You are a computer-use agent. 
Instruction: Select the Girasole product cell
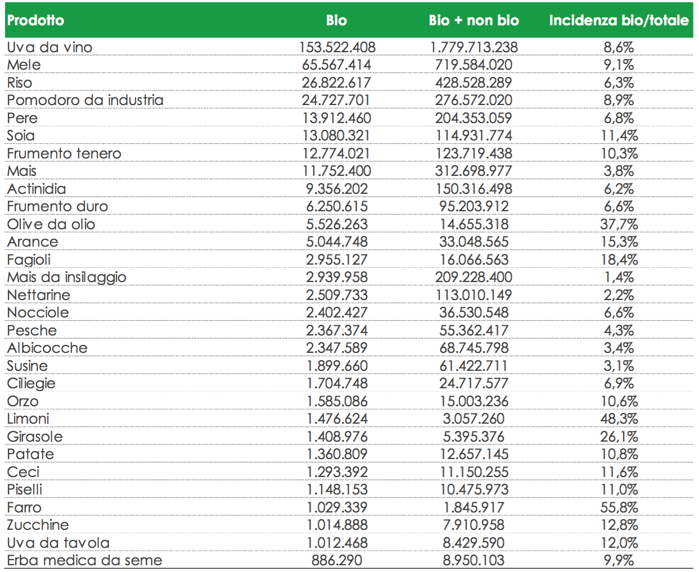tap(35, 437)
